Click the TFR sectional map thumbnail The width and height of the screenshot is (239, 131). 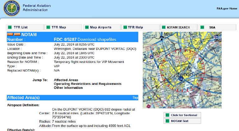click(182, 70)
